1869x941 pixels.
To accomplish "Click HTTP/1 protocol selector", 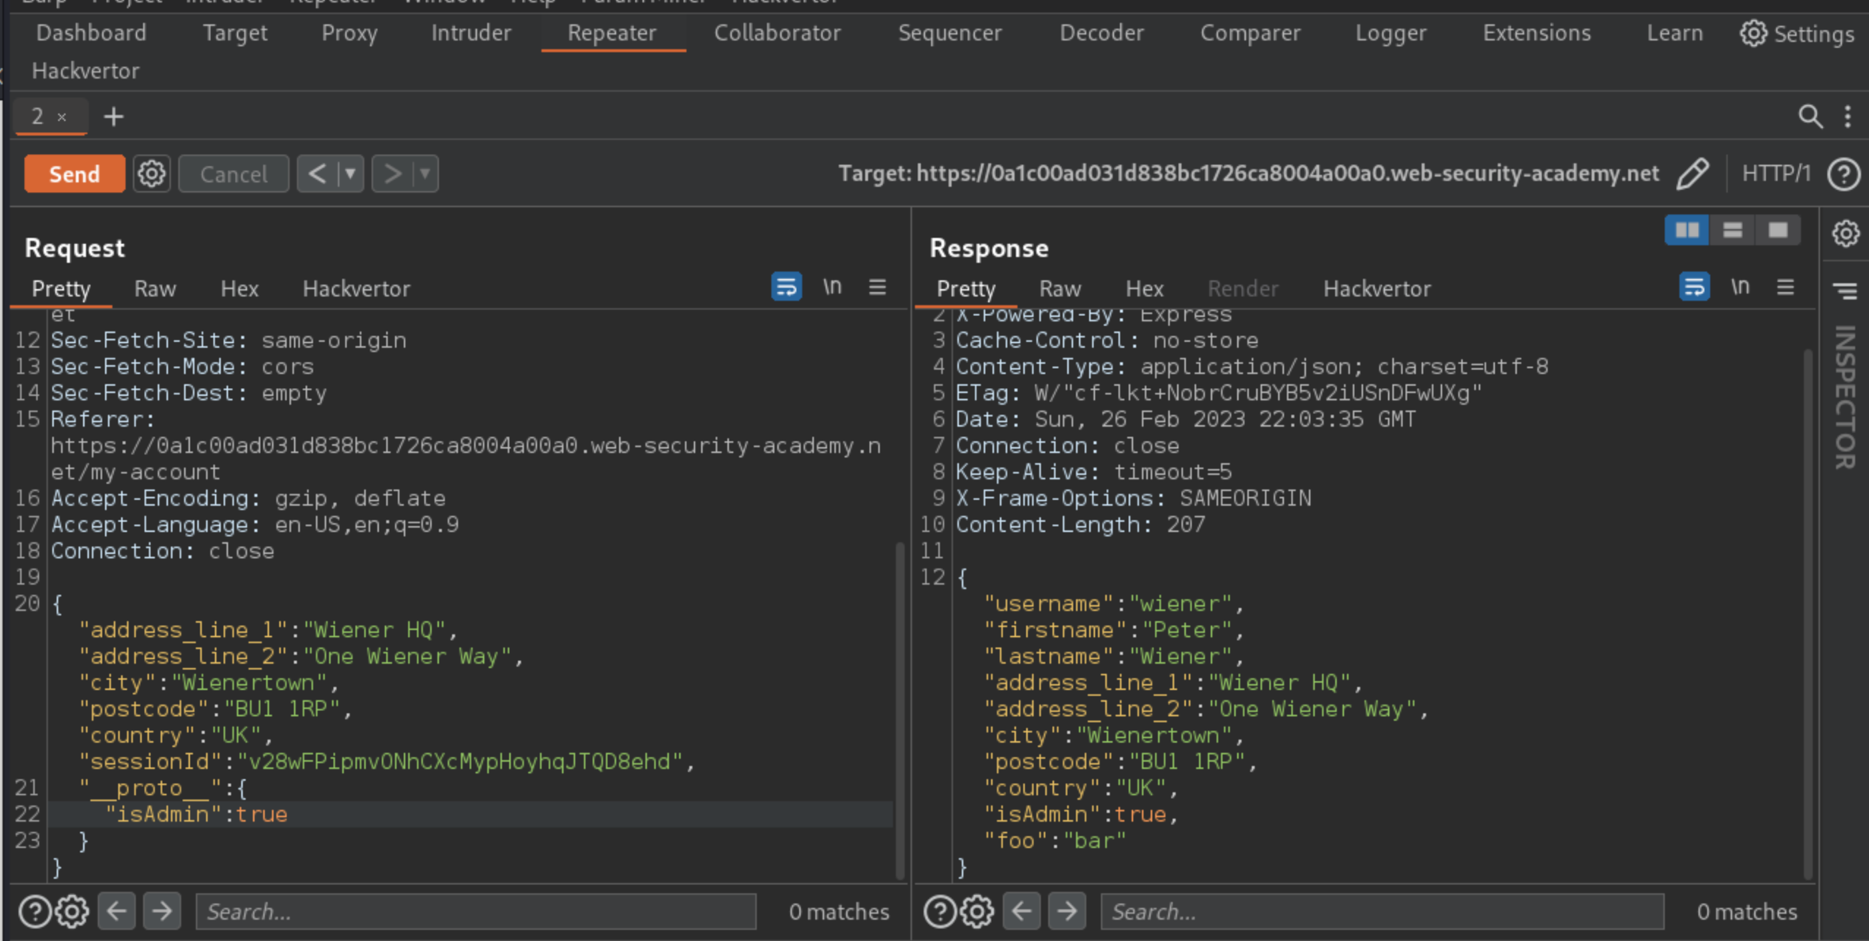I will click(1776, 174).
